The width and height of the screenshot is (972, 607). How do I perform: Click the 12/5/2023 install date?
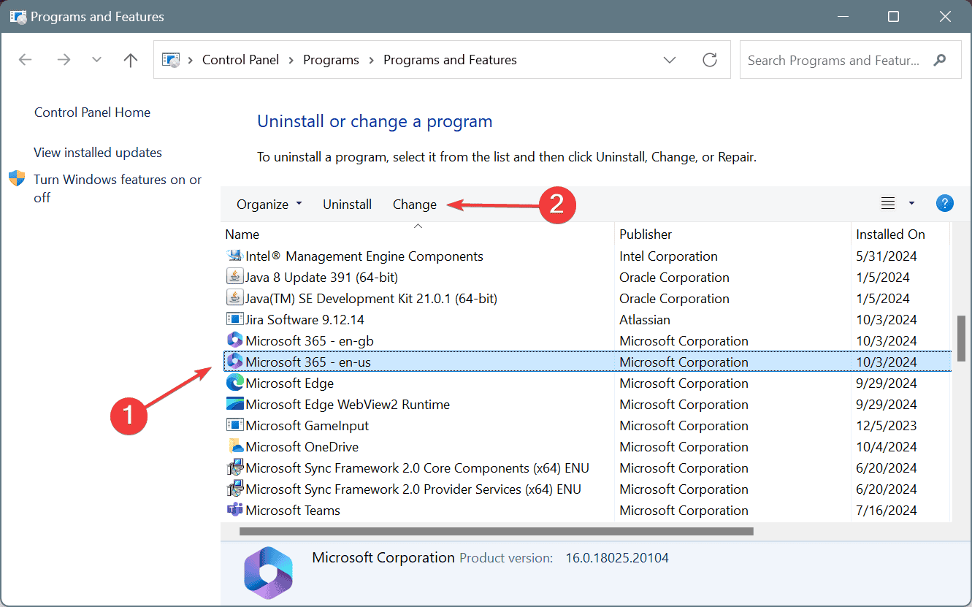886,425
